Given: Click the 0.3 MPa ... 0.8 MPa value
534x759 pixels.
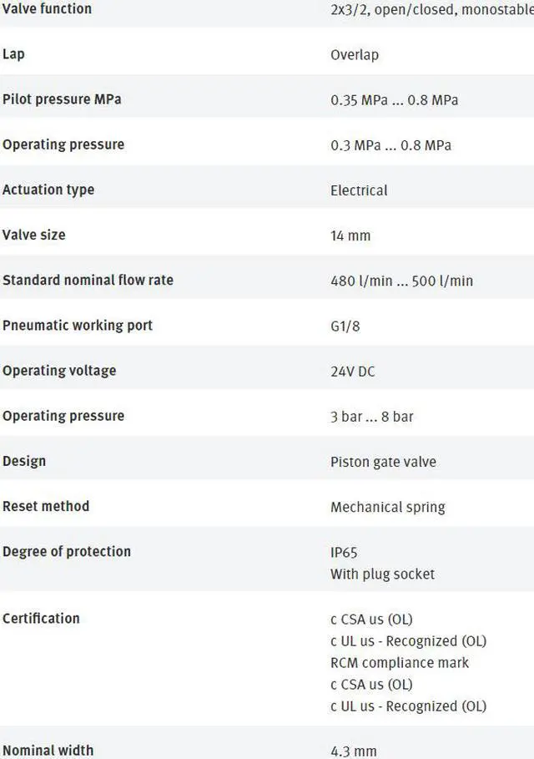Looking at the screenshot, I should pyautogui.click(x=390, y=145).
